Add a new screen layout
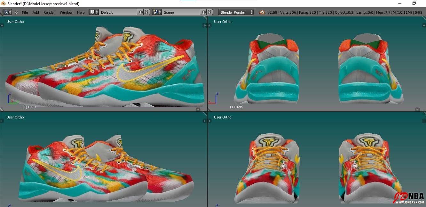This screenshot has width=426, height=207. point(140,12)
